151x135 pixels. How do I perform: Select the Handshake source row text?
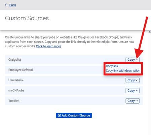(16, 80)
